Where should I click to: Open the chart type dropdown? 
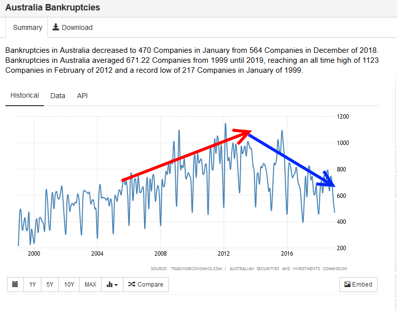112,285
